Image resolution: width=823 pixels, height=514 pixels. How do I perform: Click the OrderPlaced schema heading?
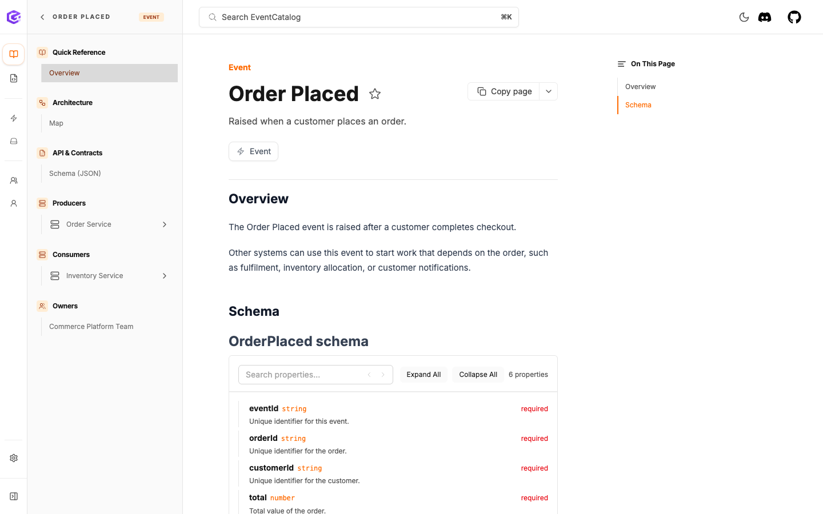pyautogui.click(x=298, y=342)
